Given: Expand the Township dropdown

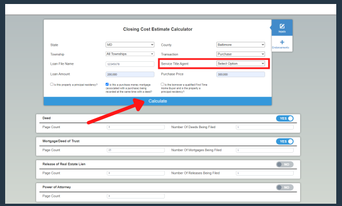Looking at the screenshot, I should click(x=130, y=54).
